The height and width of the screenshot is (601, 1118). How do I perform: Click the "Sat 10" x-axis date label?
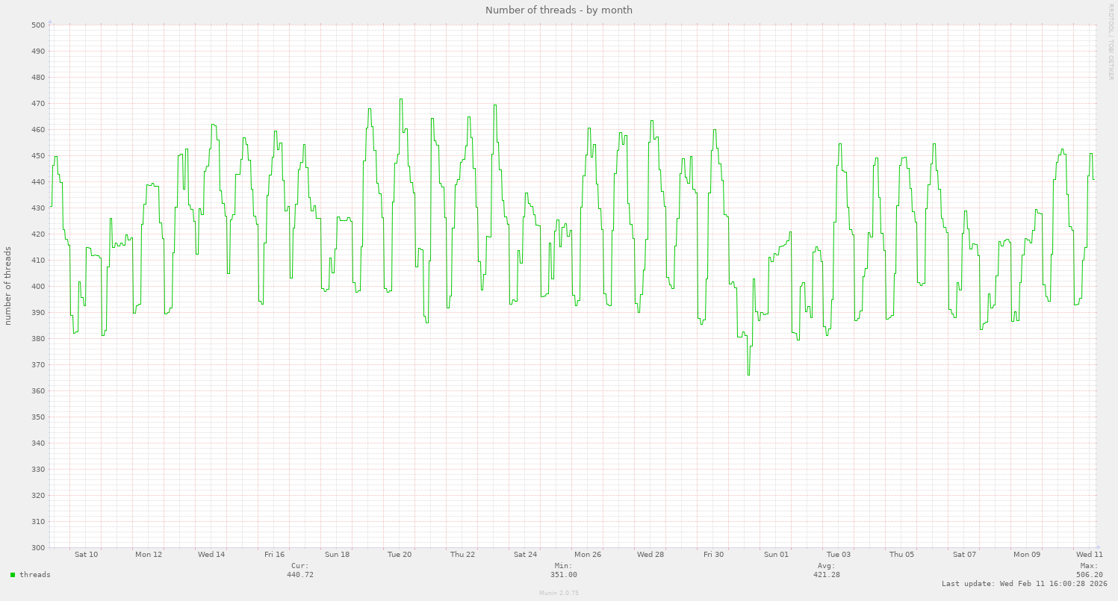86,555
